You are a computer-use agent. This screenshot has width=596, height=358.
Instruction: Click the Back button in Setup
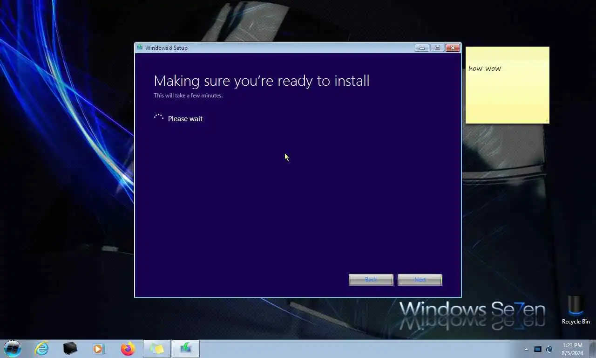point(371,280)
